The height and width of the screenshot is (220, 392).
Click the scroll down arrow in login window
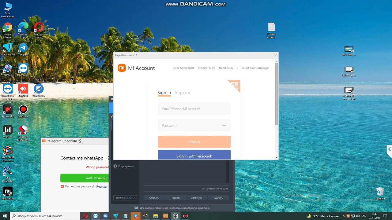pos(277,158)
